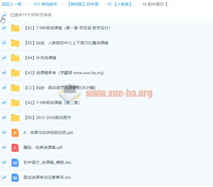Click the PDF icon for 经典说课稿
213x187 pixels.
(x=15, y=148)
